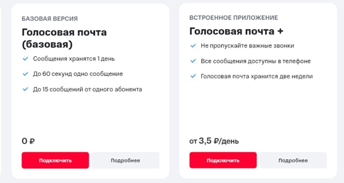This screenshot has height=183, width=344.
Task: Click text 'Все сообщения доступны в телефоне'
Action: [256, 61]
